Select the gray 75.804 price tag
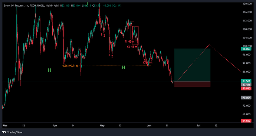The width and height of the screenshot is (256, 136). 246,98
